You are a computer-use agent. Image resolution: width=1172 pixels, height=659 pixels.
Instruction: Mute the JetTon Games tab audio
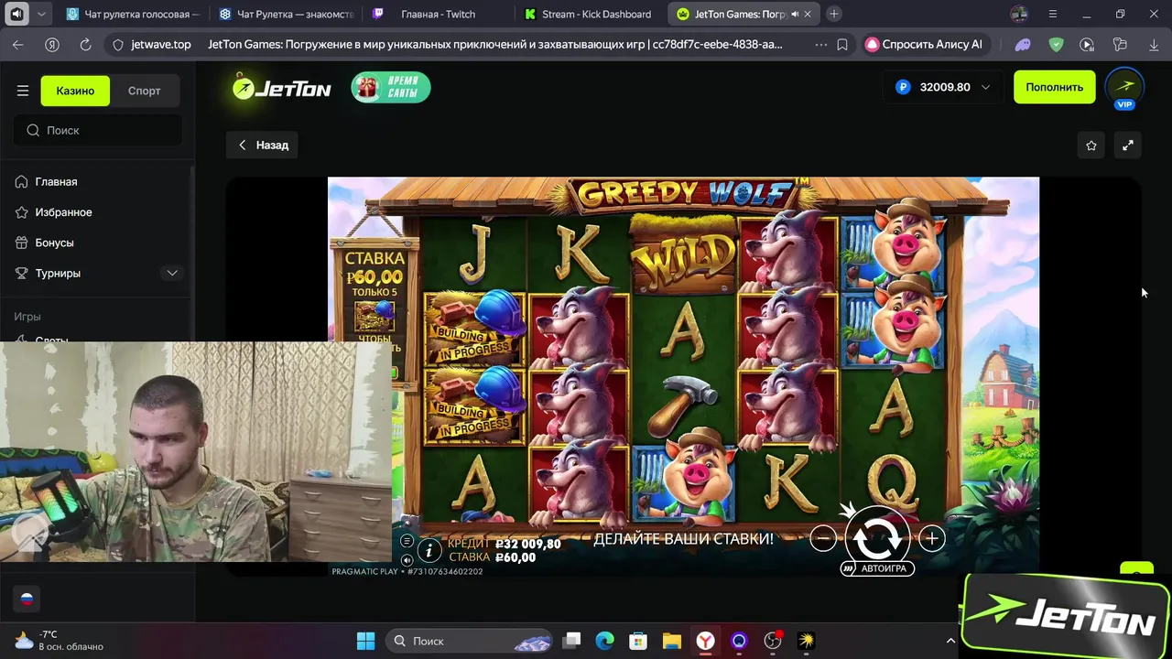click(794, 15)
